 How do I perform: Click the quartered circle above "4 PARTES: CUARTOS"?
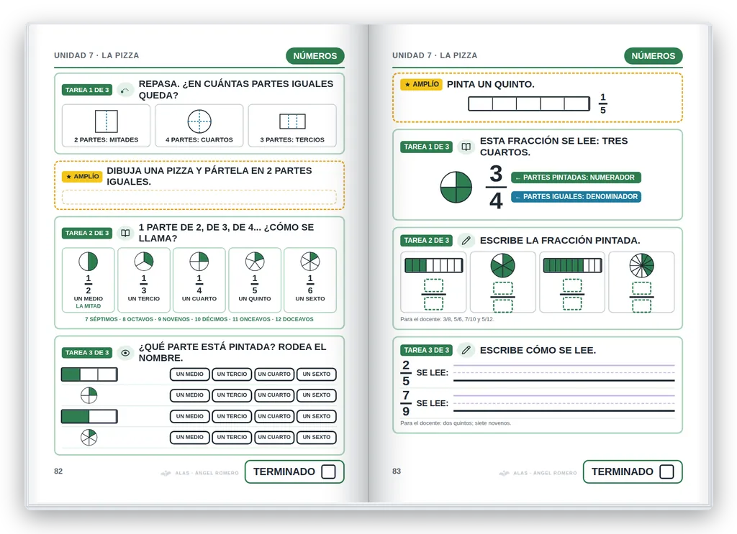point(199,121)
